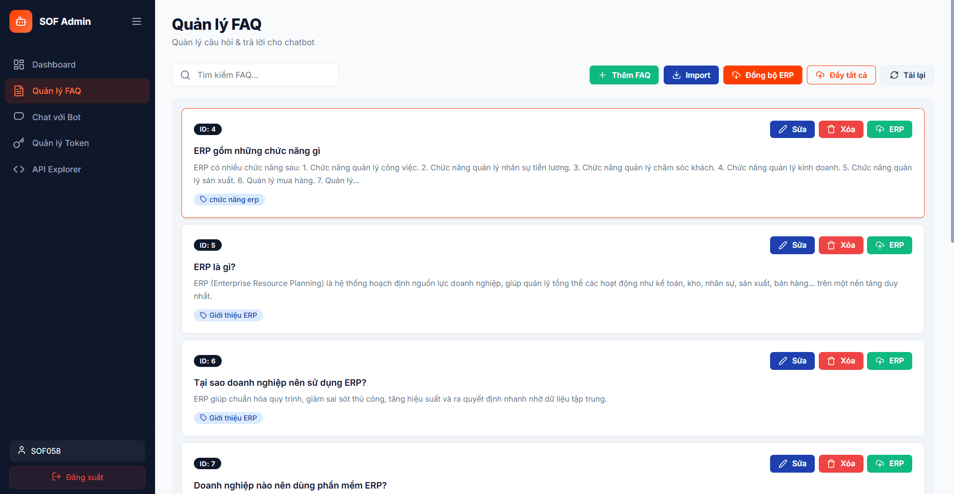Select the API Explorer code icon
This screenshot has width=954, height=494.
[19, 169]
